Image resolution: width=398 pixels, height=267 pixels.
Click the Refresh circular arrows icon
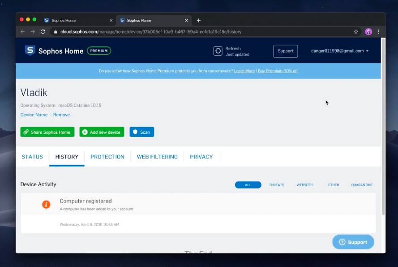tap(218, 51)
